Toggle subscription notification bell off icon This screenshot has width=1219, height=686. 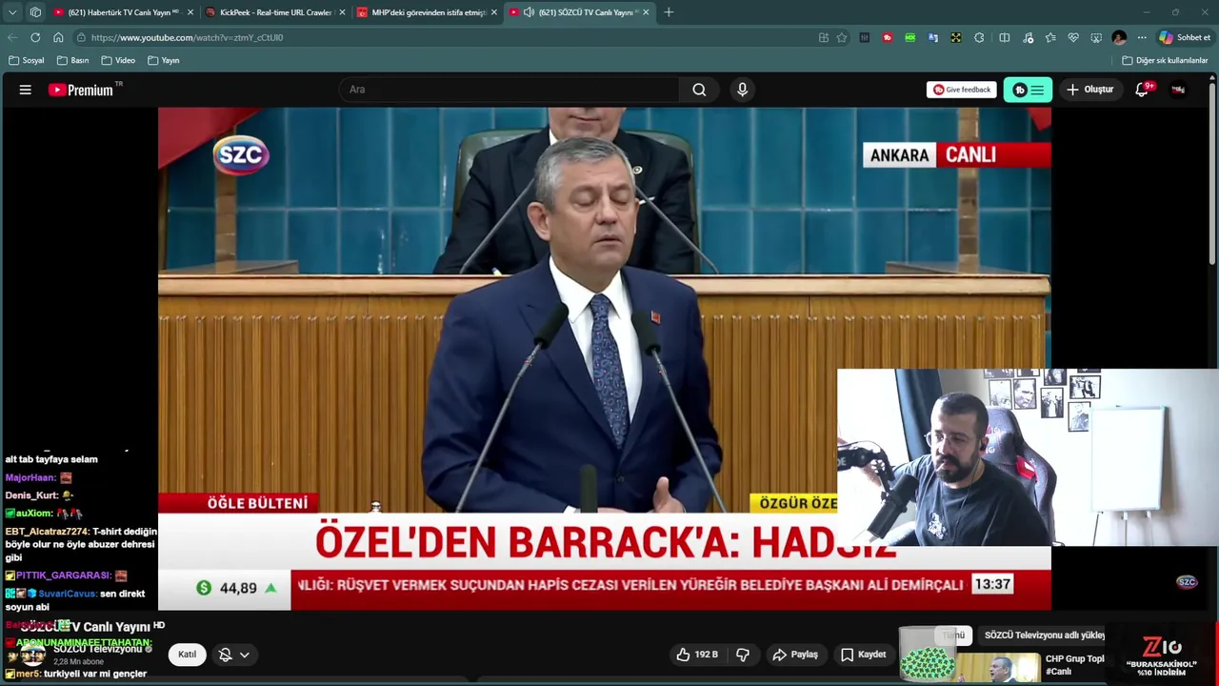pos(226,655)
